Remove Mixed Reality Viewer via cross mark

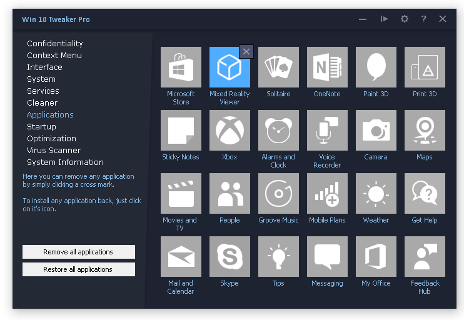click(246, 51)
